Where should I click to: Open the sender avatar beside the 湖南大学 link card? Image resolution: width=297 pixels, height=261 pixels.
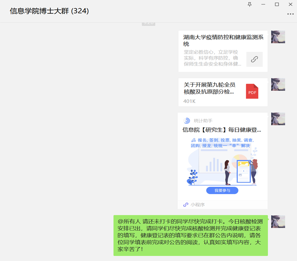[x=278, y=37]
